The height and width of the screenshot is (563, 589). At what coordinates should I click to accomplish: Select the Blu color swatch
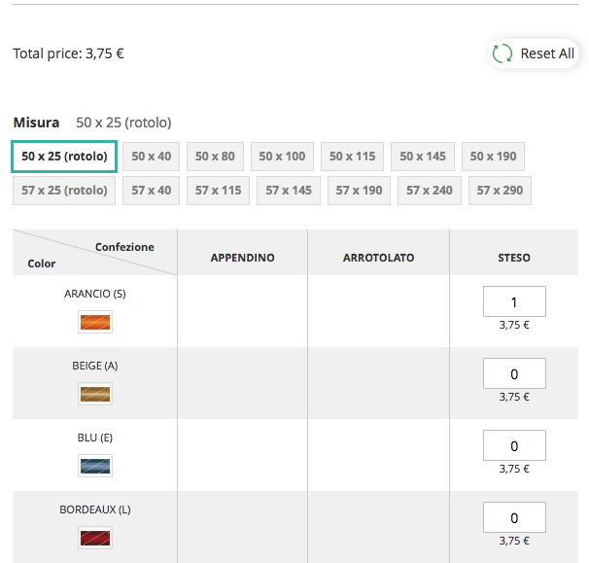tap(95, 466)
